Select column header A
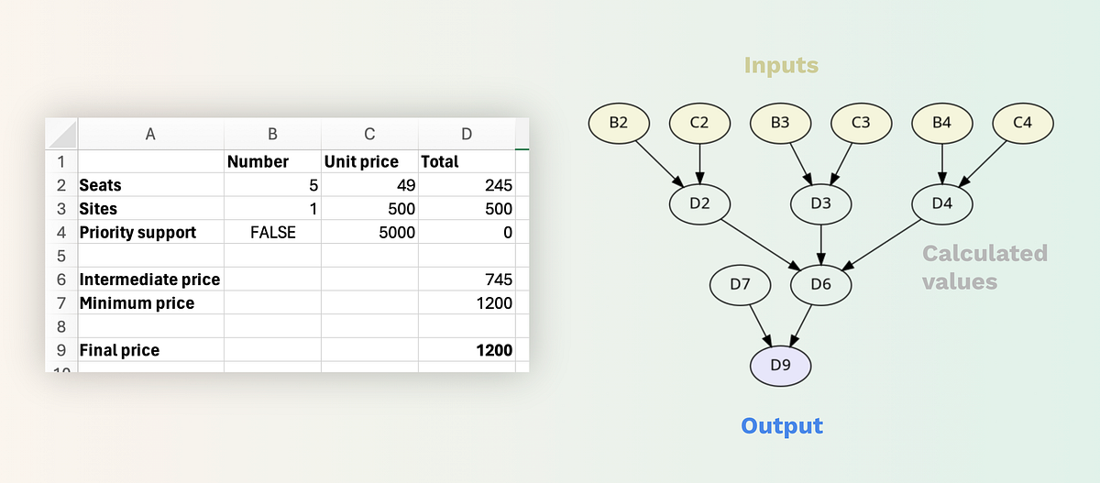 pyautogui.click(x=150, y=135)
